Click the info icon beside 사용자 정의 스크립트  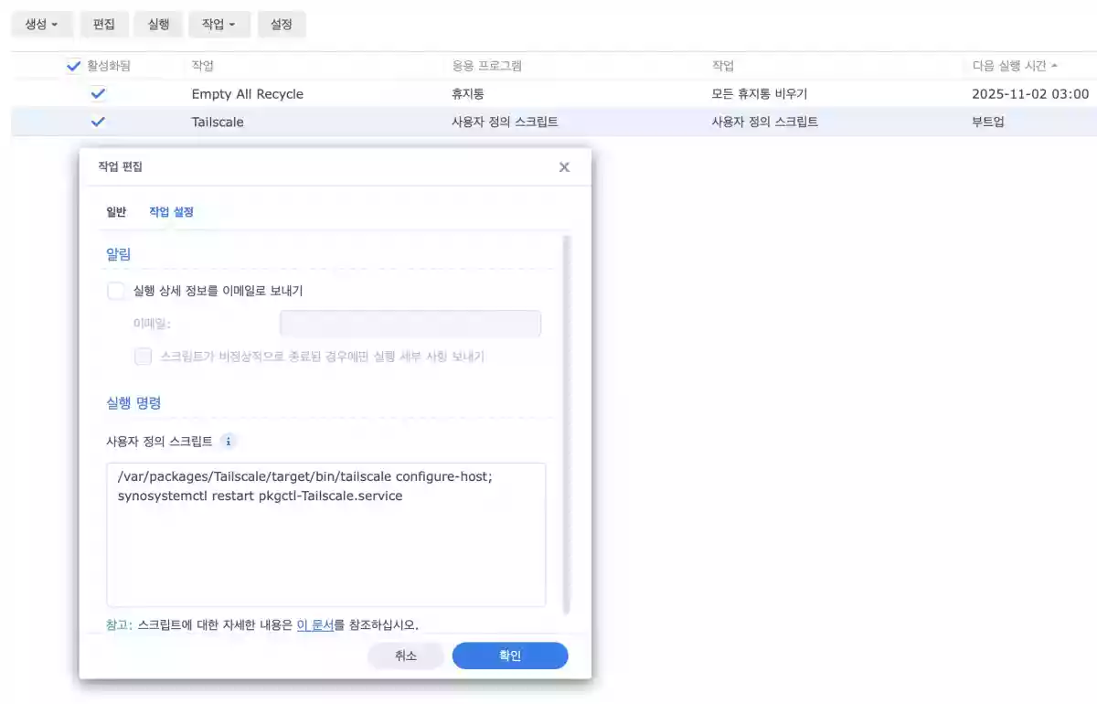[229, 442]
